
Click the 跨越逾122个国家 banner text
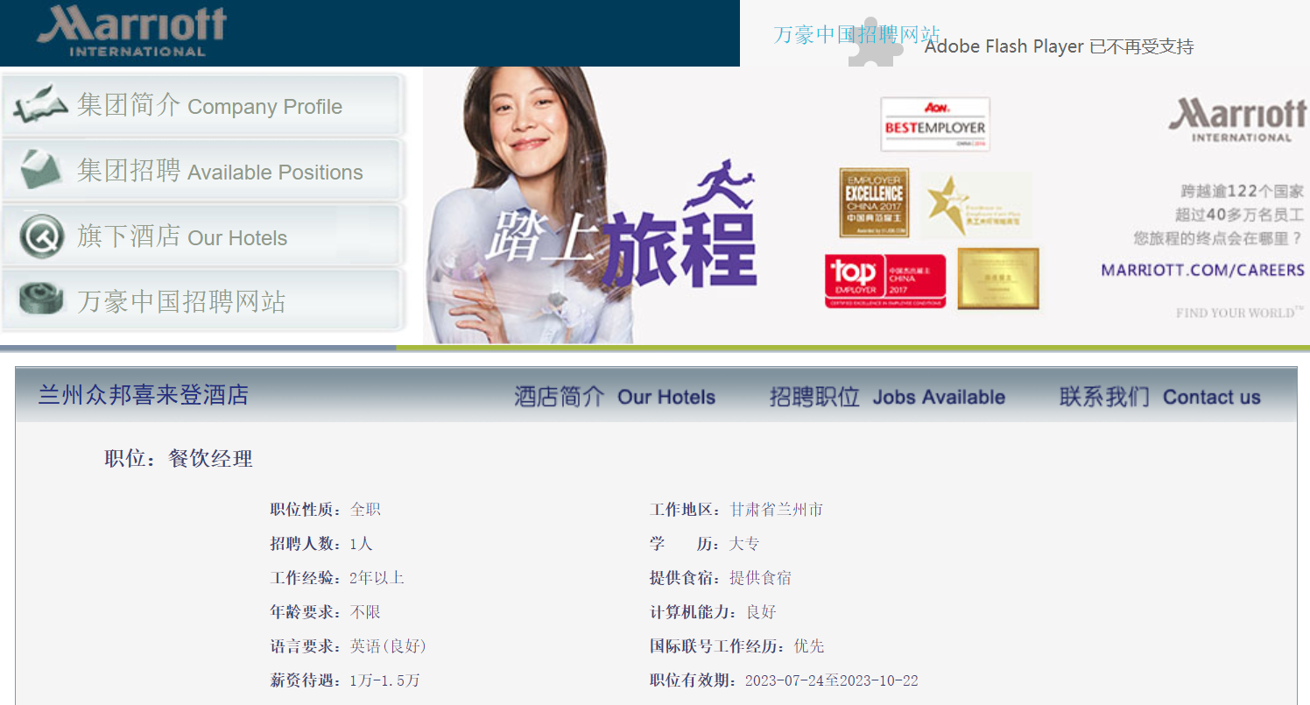1242,191
